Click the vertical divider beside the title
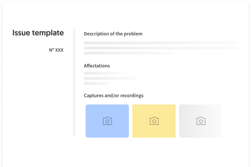 (x=74, y=83)
